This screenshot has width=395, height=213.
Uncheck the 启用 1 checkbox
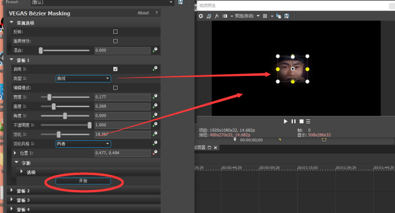click(x=115, y=69)
